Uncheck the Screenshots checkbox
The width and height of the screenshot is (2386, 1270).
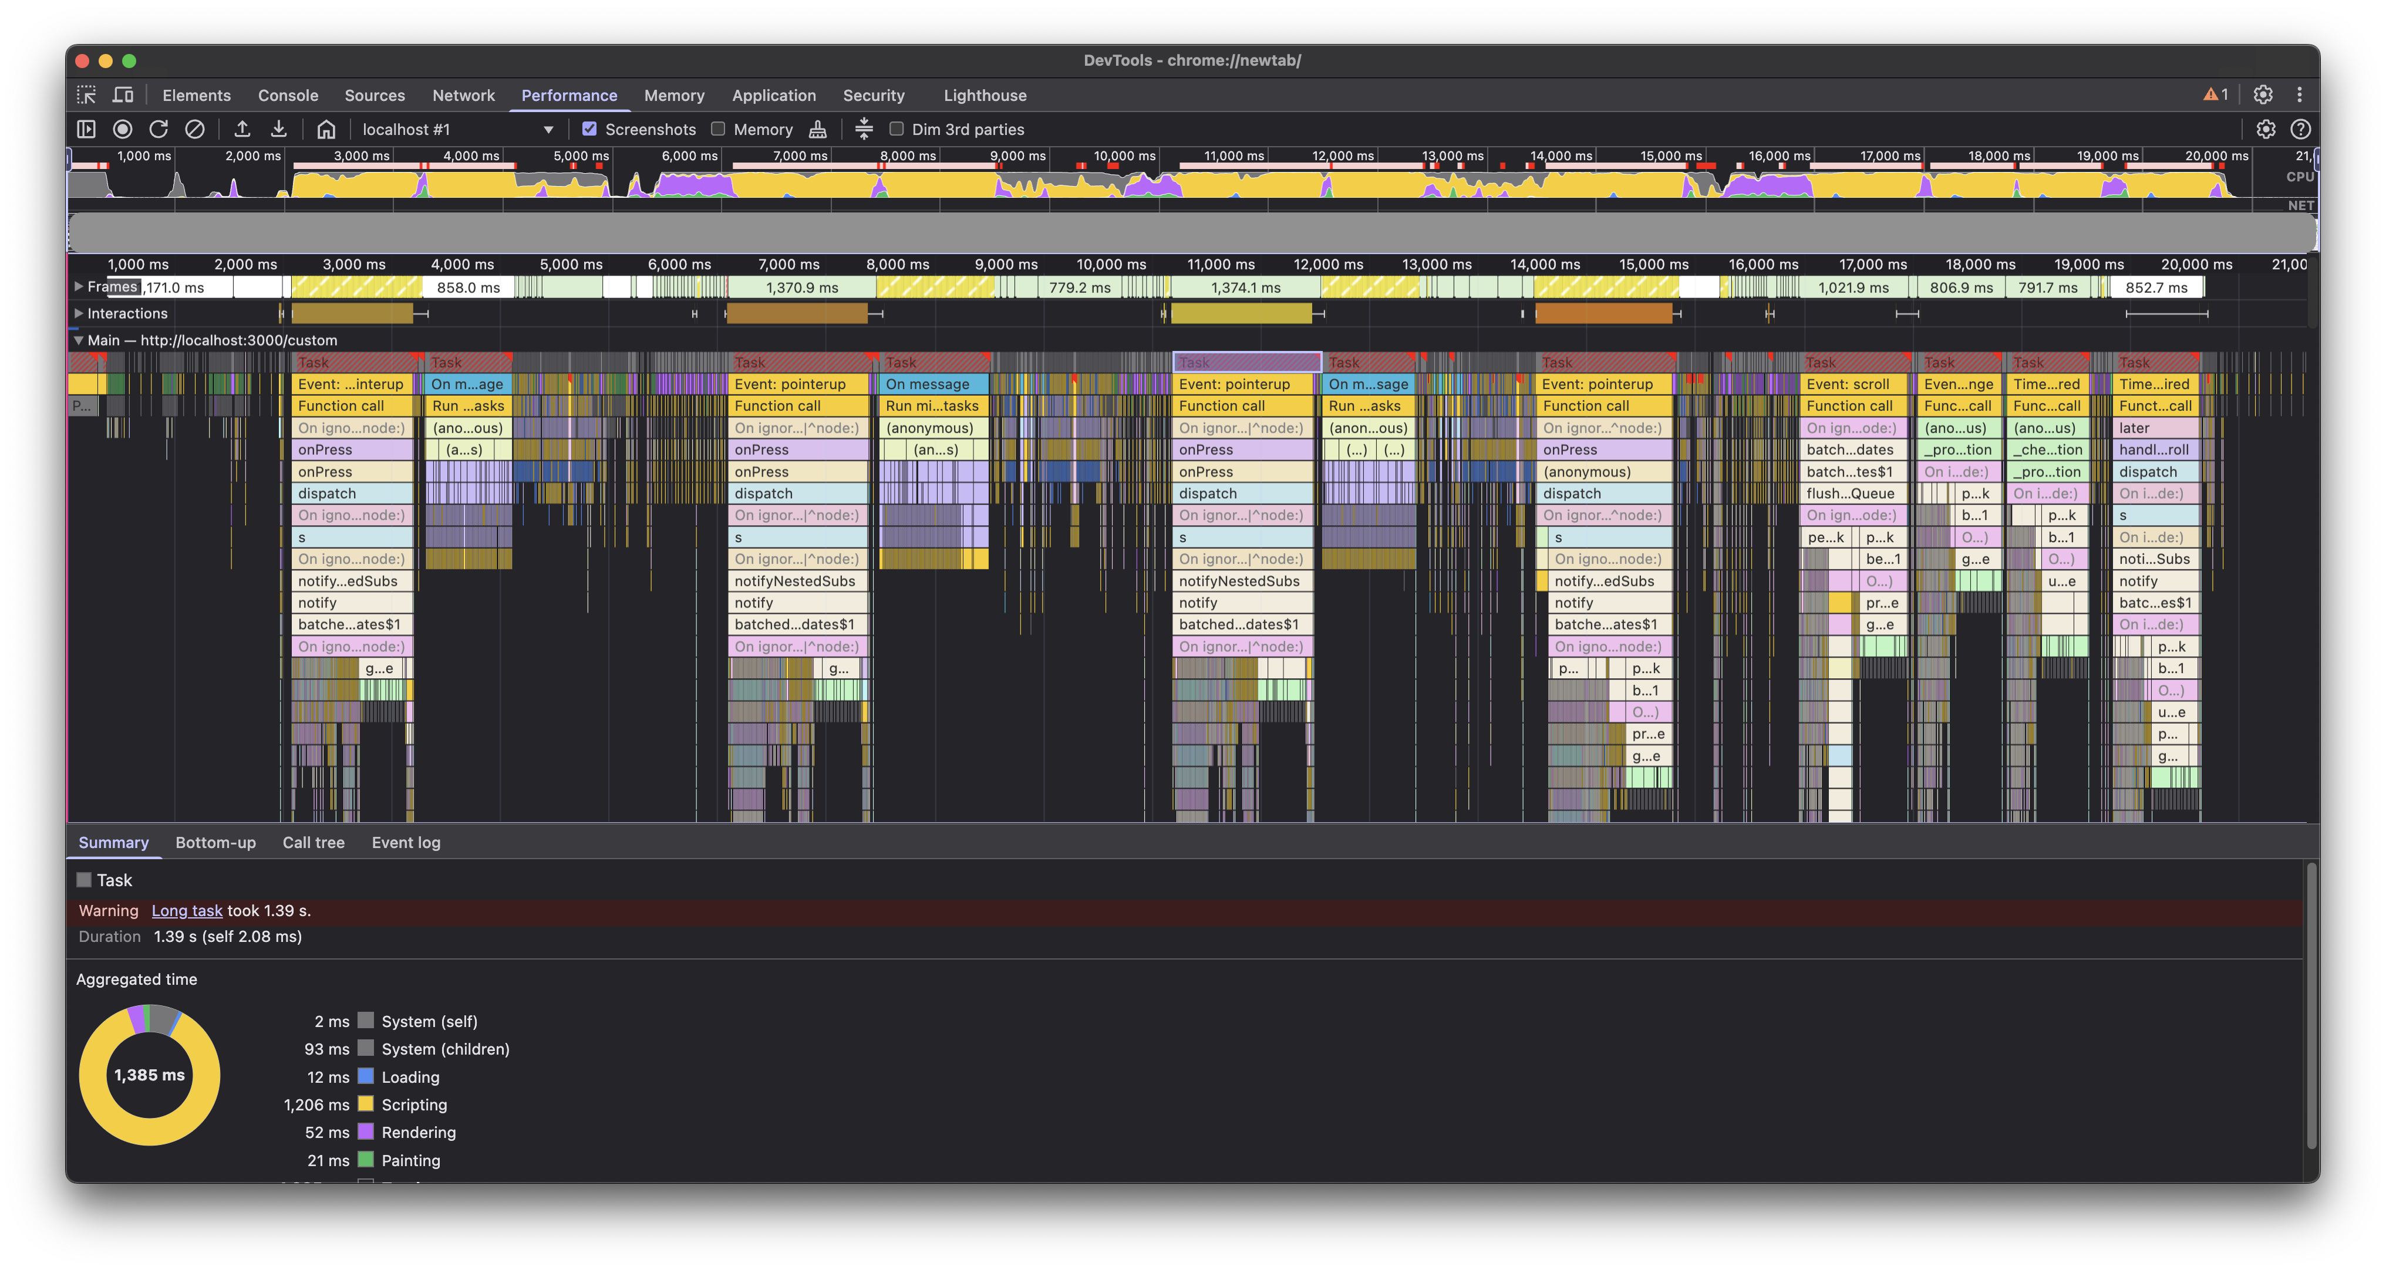[589, 130]
